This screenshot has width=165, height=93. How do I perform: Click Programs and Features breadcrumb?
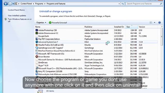click(x=56, y=4)
